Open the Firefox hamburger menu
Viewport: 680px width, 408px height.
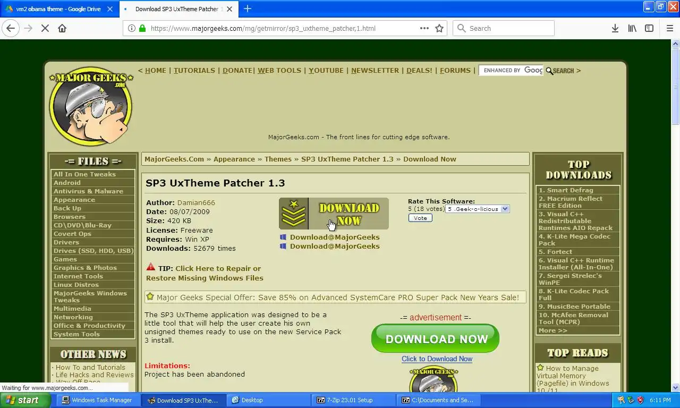tap(670, 28)
